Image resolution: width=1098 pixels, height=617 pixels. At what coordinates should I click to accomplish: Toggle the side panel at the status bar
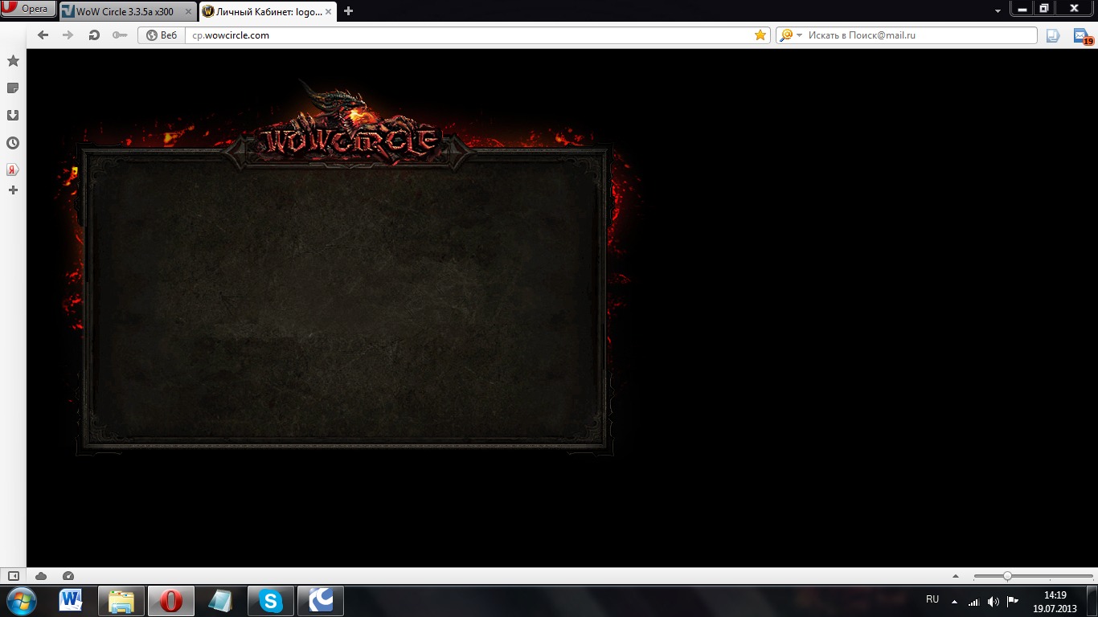click(13, 576)
